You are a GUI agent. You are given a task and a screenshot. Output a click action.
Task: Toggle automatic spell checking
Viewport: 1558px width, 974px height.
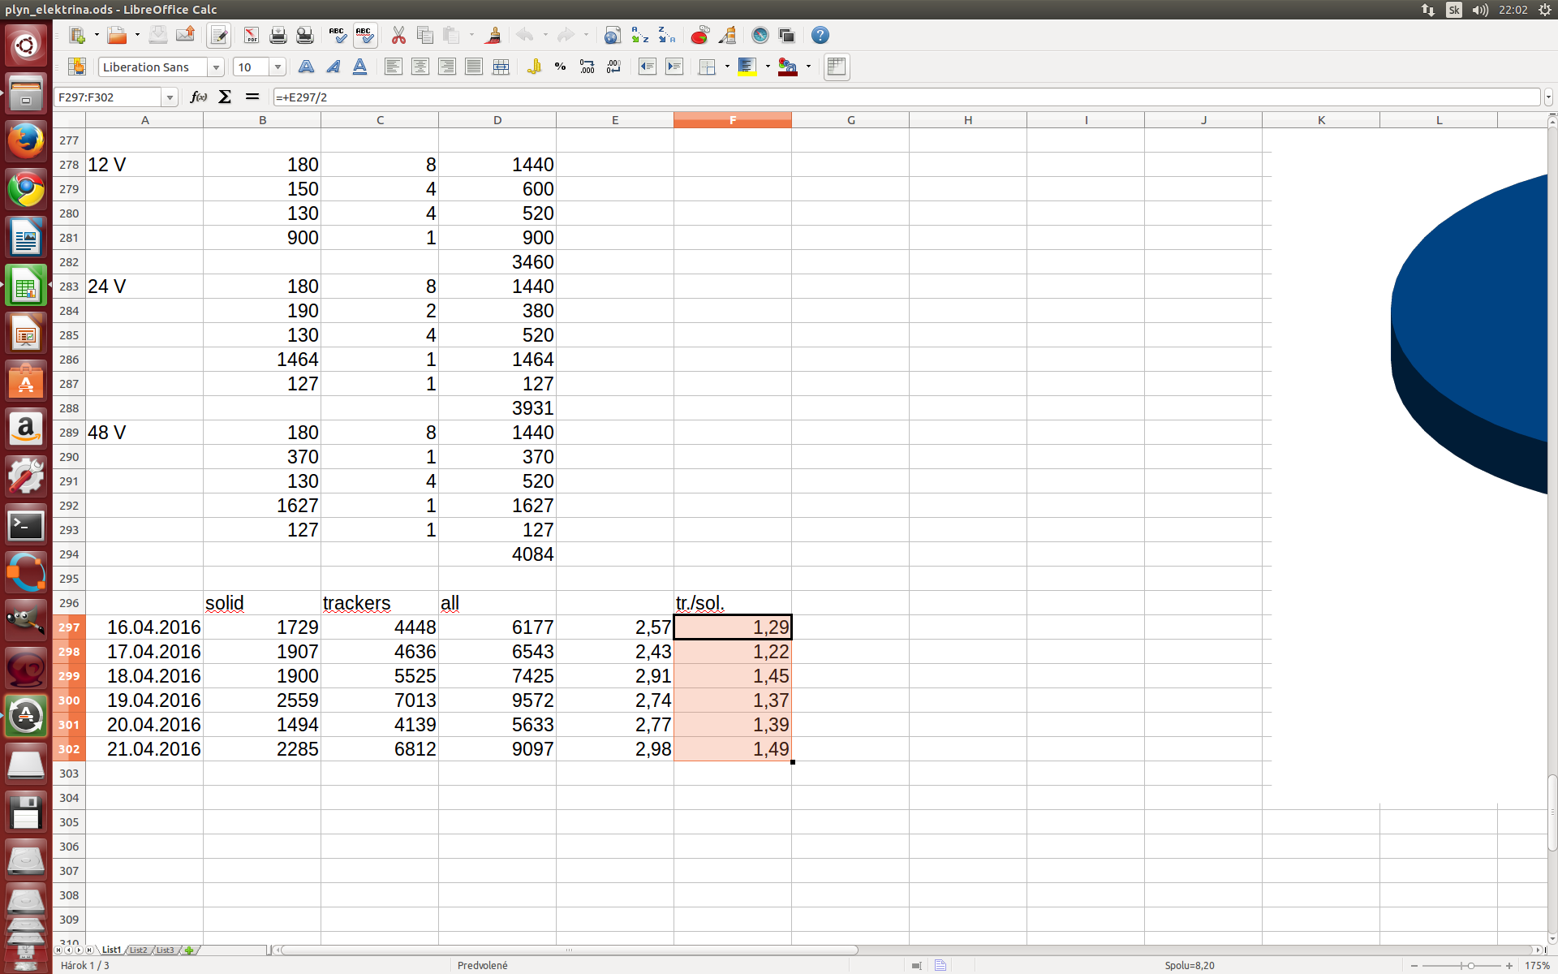click(x=364, y=36)
